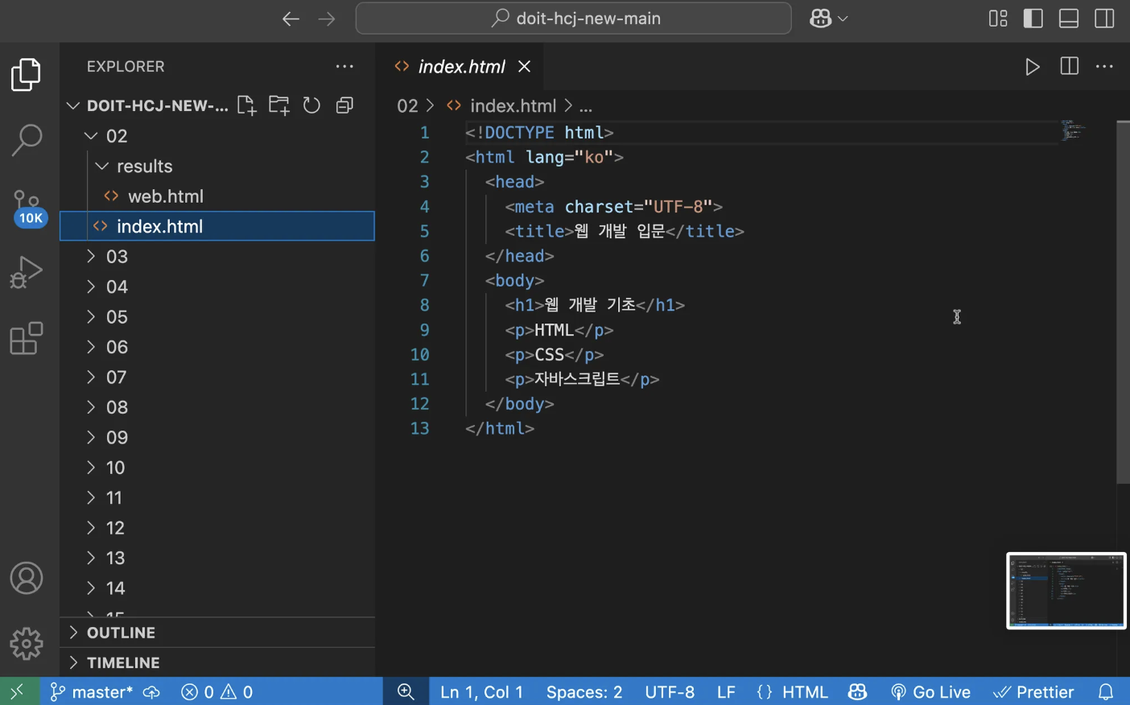Click the New File icon in Explorer

pos(246,105)
